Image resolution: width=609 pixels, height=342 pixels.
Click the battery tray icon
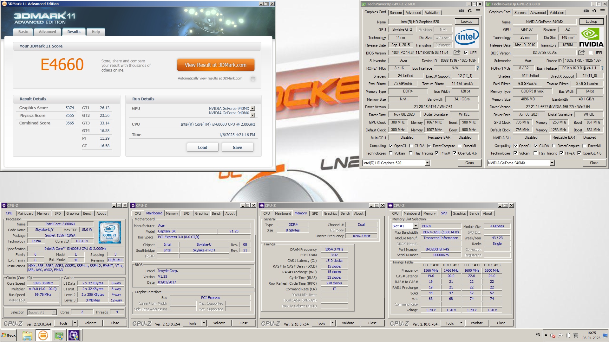coord(568,335)
